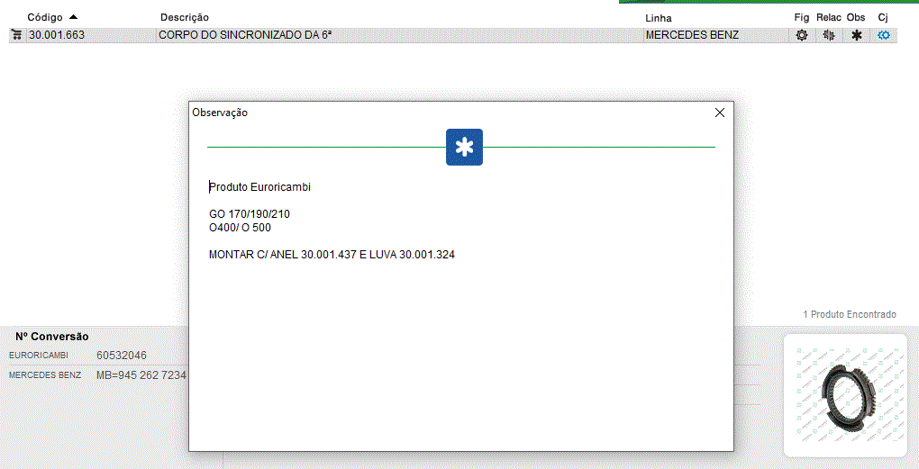919x469 pixels.
Task: Click the Nº Conversão section heading
Action: (x=51, y=336)
